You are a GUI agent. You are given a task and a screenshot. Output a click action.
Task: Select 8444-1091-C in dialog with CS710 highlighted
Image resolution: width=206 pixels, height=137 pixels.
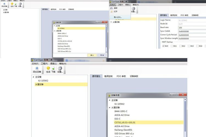coord(121,111)
